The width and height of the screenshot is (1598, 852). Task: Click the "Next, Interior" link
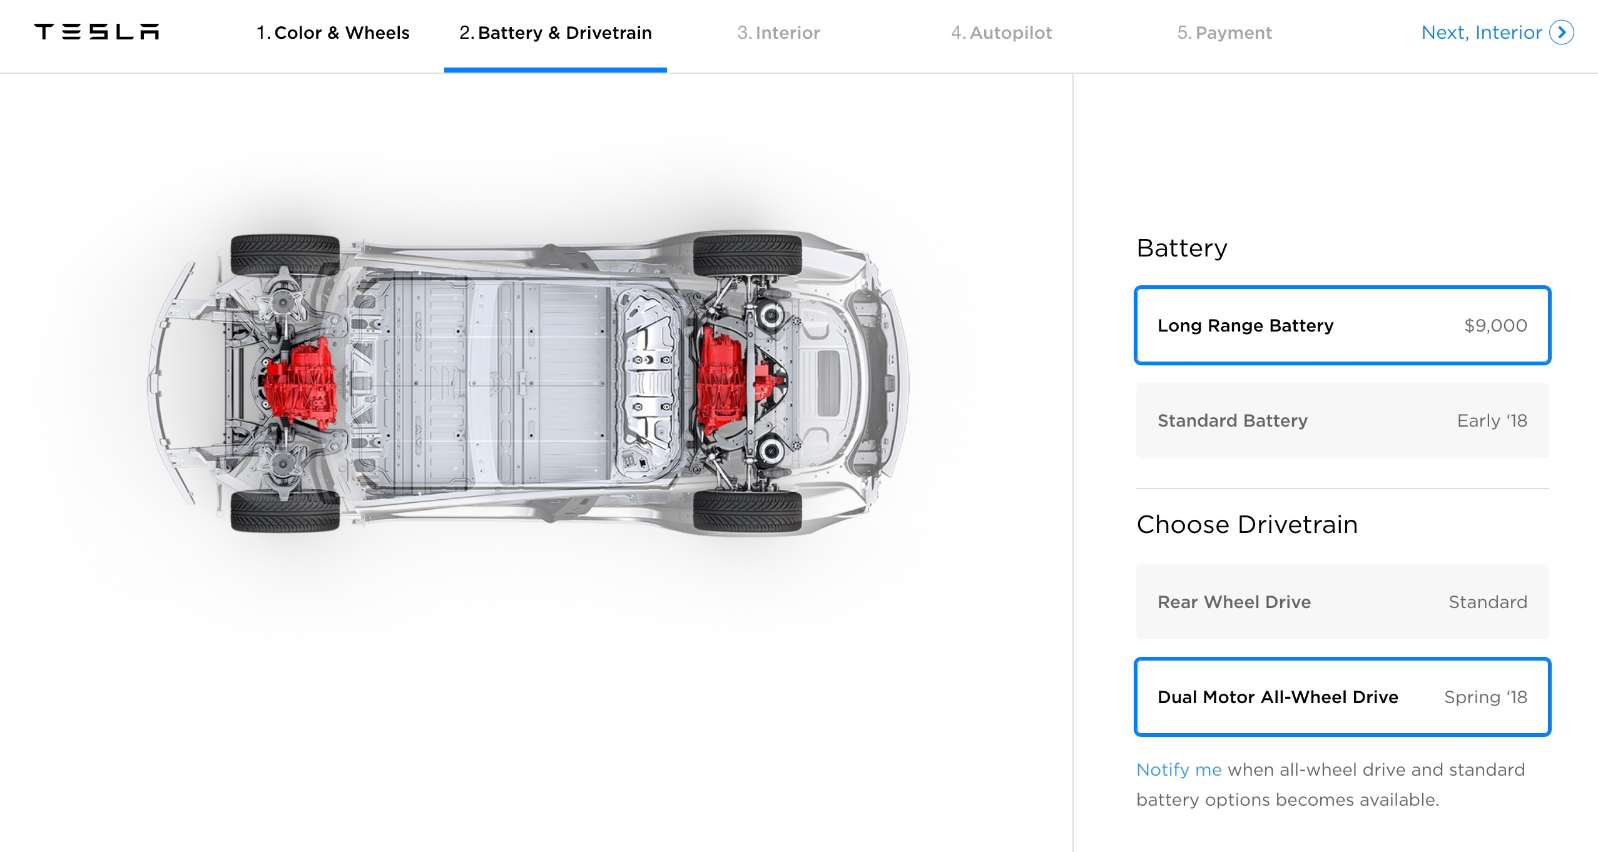pyautogui.click(x=1481, y=33)
